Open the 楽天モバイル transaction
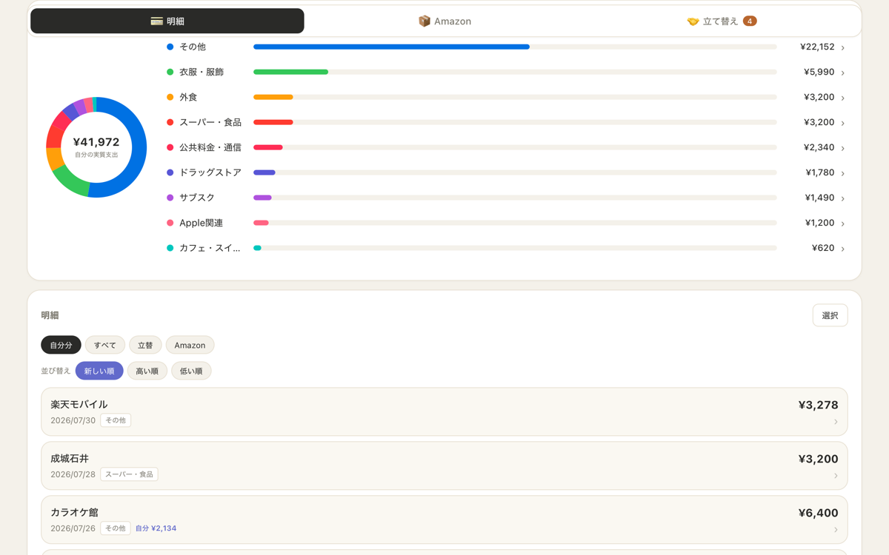Viewport: 889px width, 555px height. (x=444, y=411)
